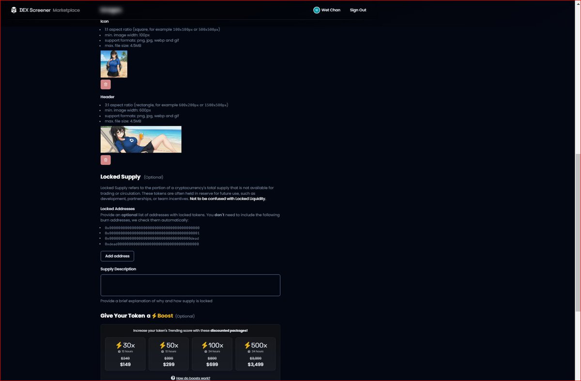Click the Locked Addresses label
Image resolution: width=581 pixels, height=381 pixels.
tap(118, 209)
